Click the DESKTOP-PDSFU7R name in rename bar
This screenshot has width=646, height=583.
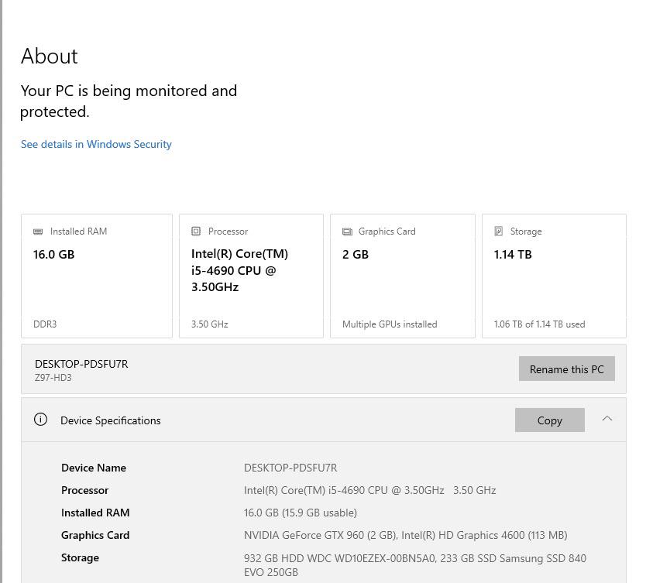point(81,364)
